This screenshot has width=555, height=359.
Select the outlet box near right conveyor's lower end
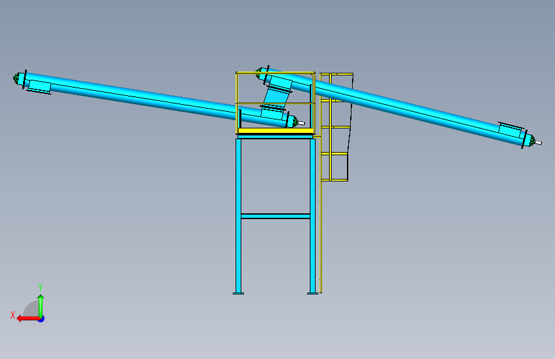click(x=511, y=128)
